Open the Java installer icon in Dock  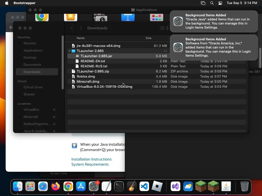tap(226, 186)
